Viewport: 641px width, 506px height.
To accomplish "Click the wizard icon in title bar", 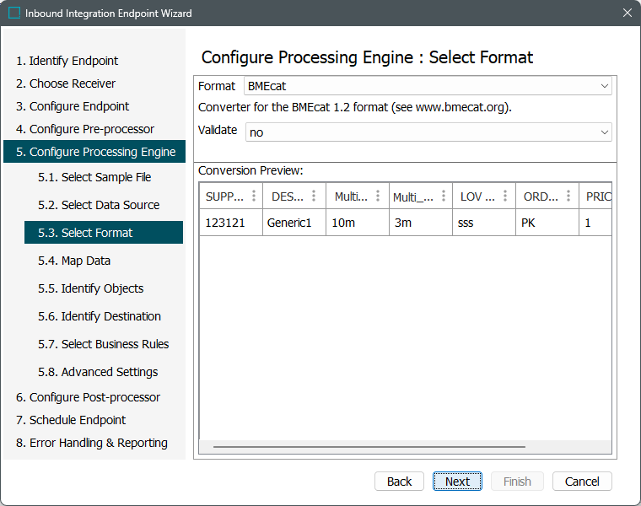I will (14, 13).
